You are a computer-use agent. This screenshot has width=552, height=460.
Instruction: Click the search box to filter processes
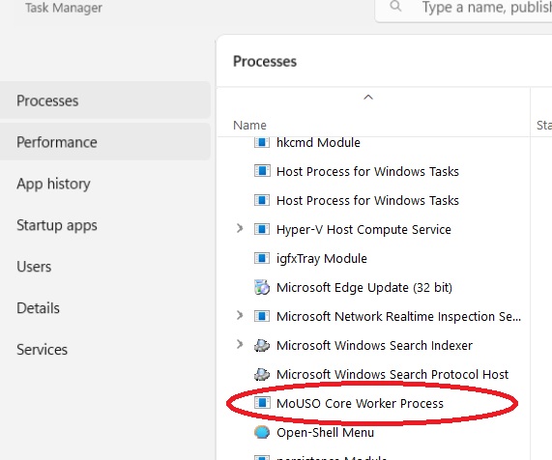(464, 8)
